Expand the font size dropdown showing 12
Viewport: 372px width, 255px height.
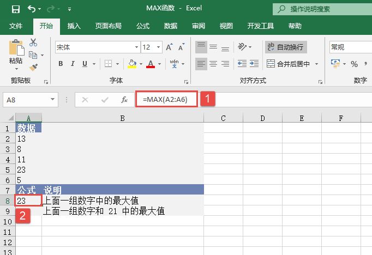(159, 47)
